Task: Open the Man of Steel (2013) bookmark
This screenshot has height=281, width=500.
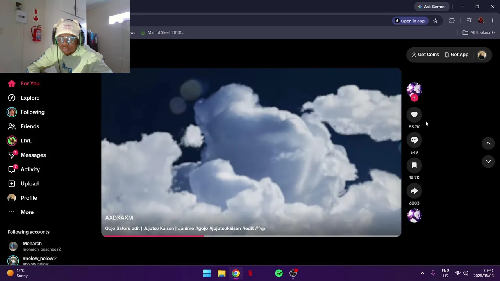Action: [x=162, y=33]
